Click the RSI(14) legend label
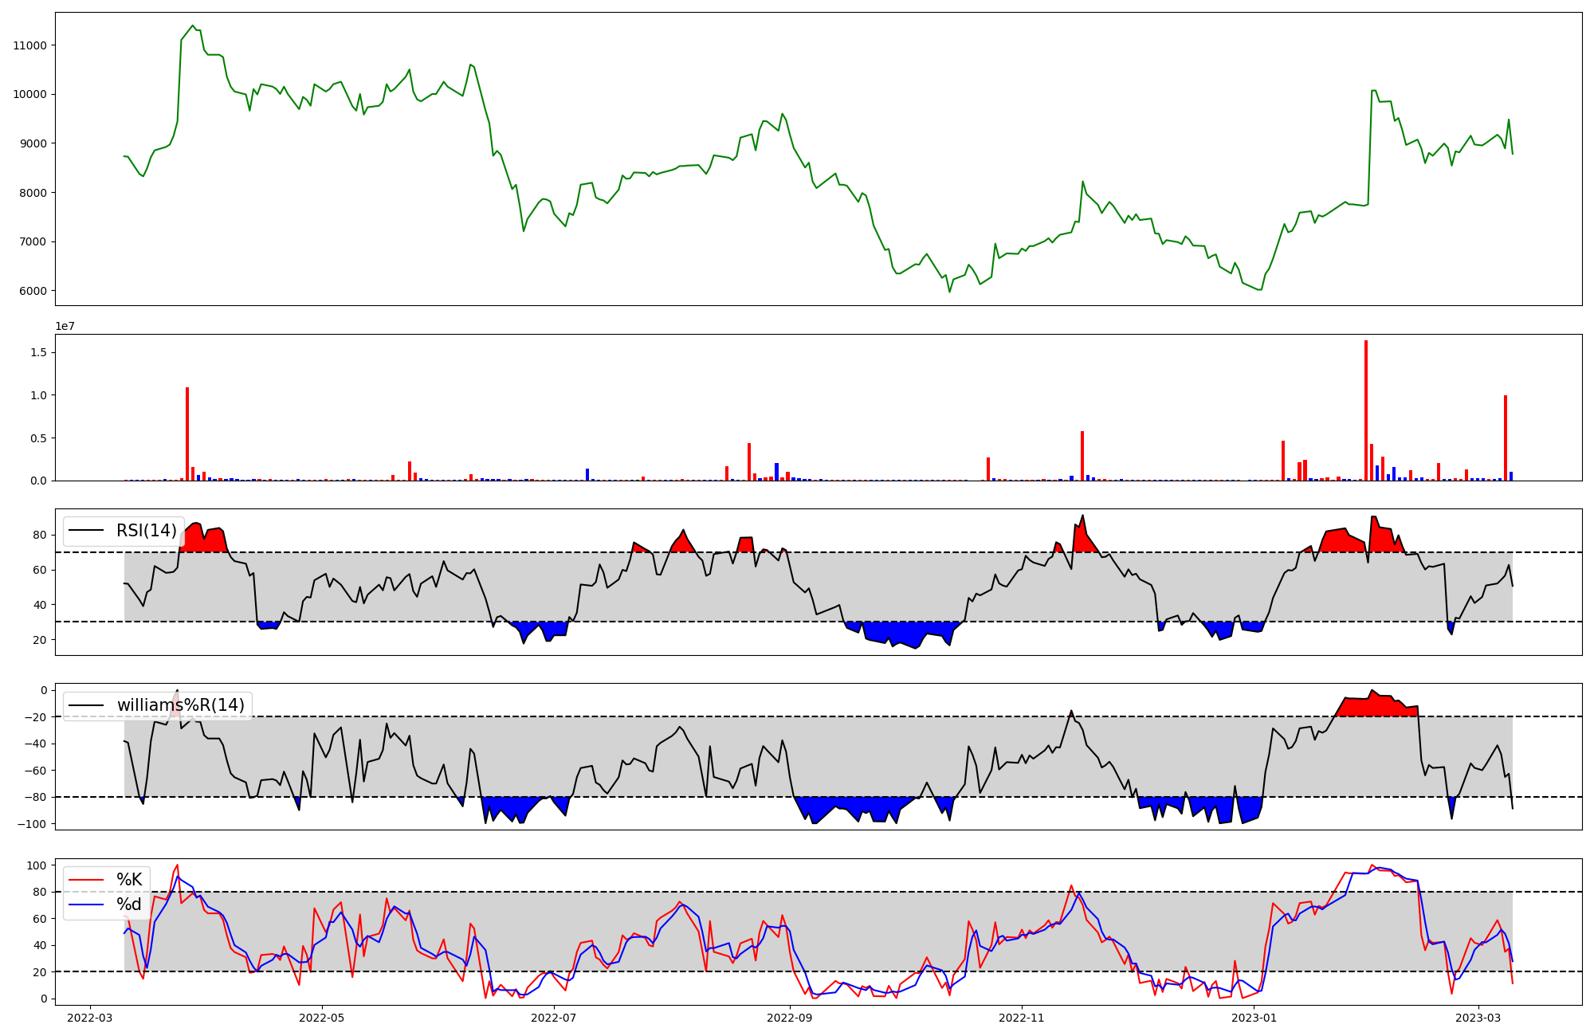This screenshot has height=1036, width=1594. pyautogui.click(x=146, y=531)
